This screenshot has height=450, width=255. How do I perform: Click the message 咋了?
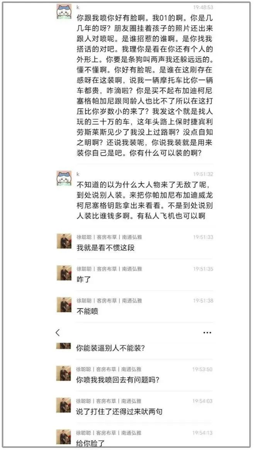[x=83, y=279]
